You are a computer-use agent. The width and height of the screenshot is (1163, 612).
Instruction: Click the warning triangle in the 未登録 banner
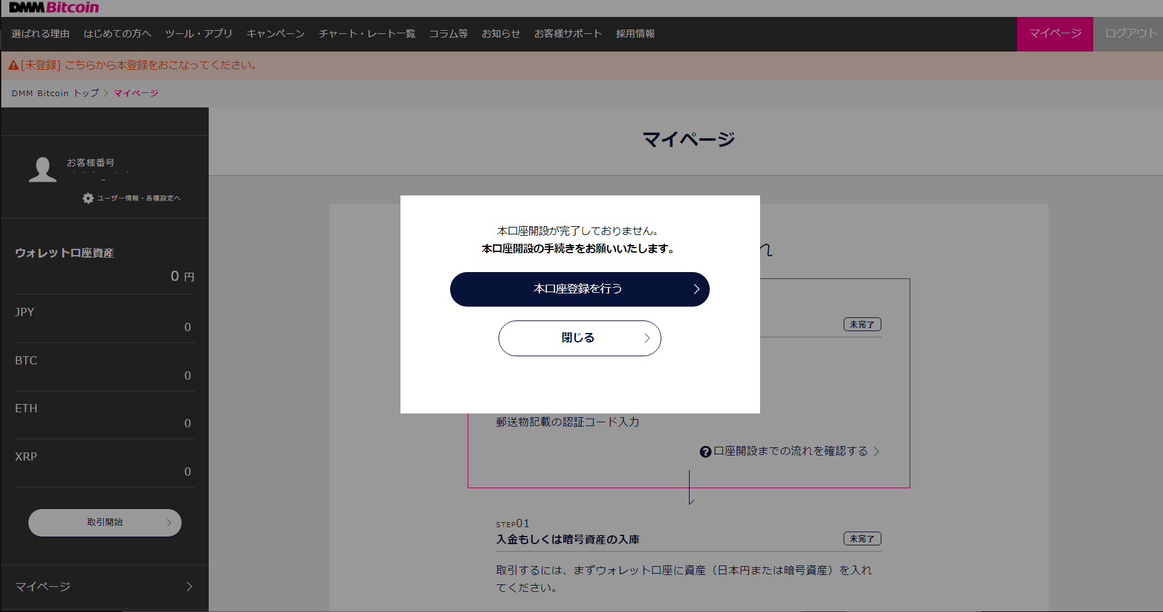click(x=13, y=64)
